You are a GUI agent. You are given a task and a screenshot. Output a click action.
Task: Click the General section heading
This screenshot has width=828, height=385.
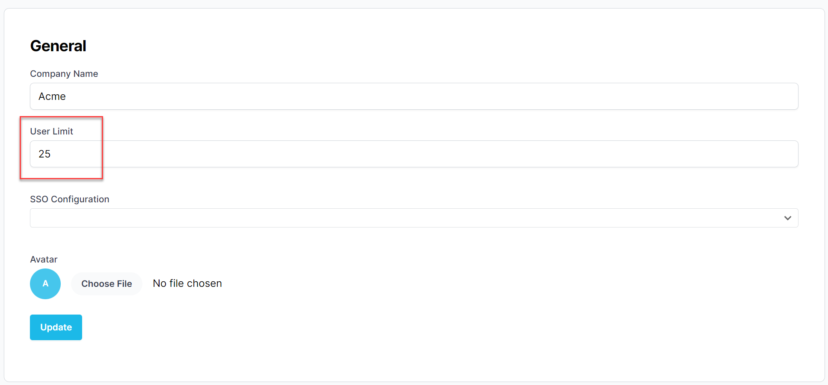coord(58,46)
